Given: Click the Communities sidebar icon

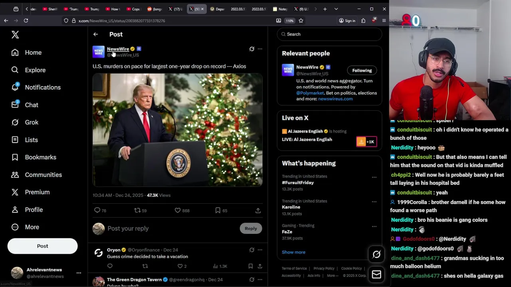Looking at the screenshot, I should [x=15, y=175].
